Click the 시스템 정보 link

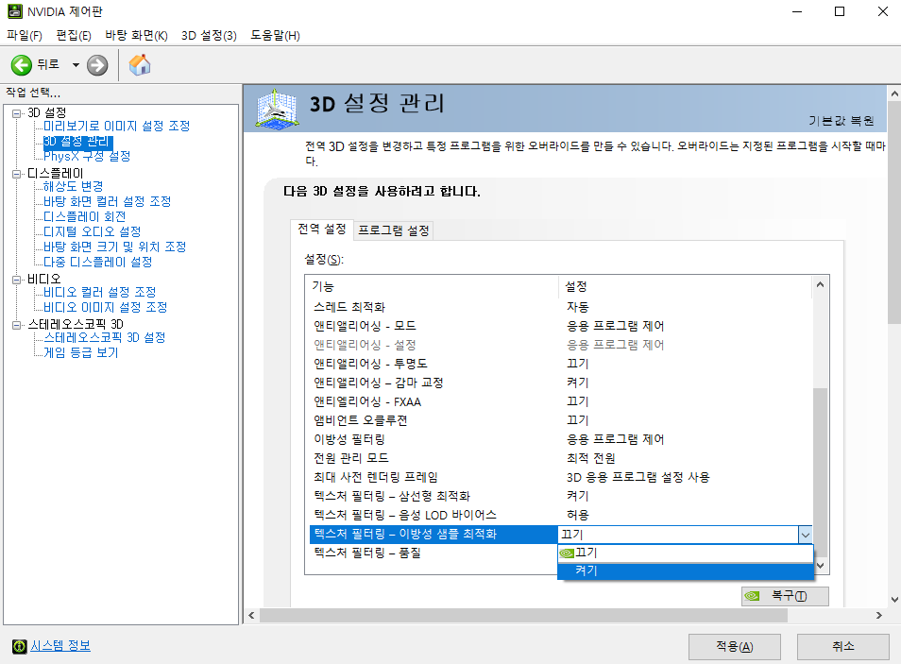[60, 646]
